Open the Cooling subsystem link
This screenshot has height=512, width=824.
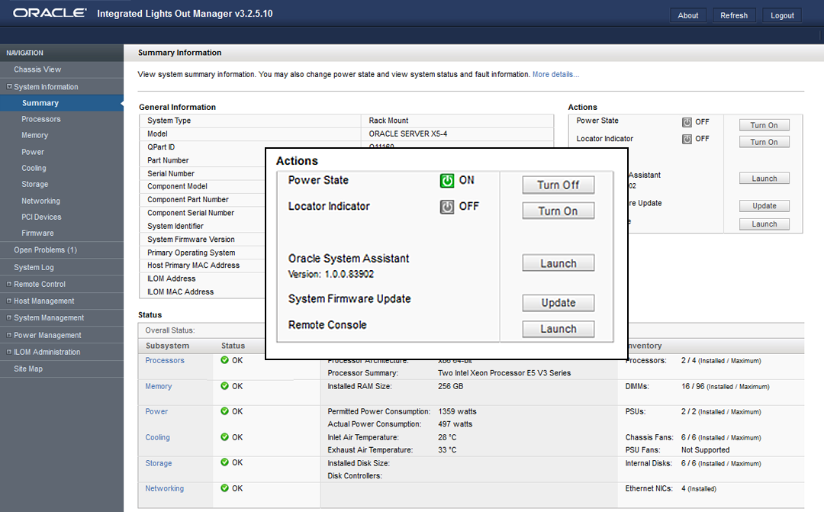[158, 436]
